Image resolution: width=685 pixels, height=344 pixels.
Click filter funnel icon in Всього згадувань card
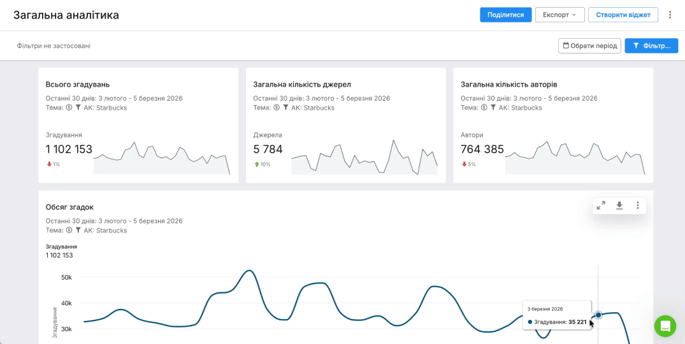point(78,108)
